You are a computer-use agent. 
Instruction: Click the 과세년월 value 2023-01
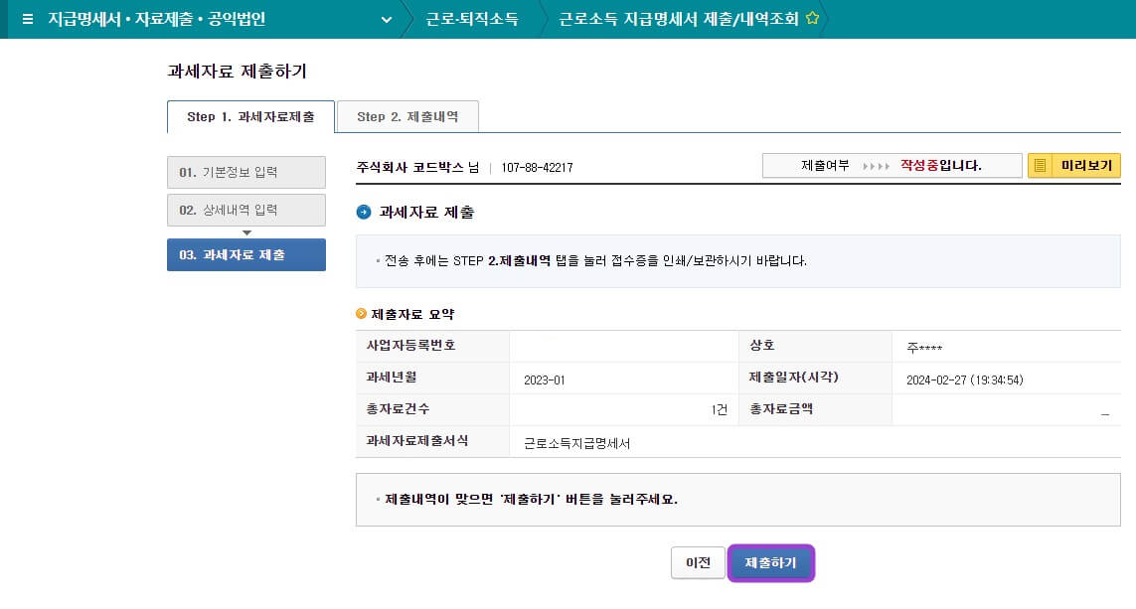coord(544,381)
